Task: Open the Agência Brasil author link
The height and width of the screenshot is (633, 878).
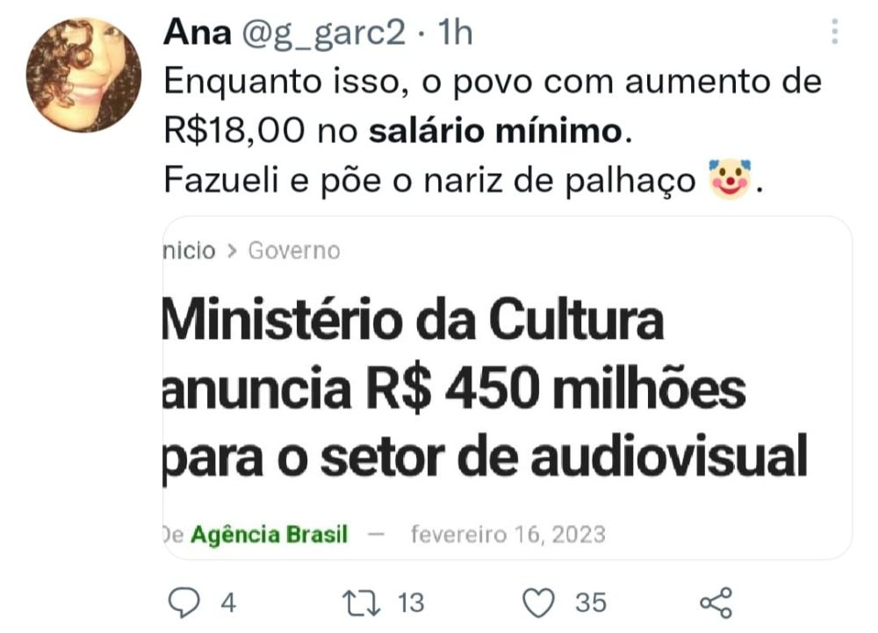Action: point(270,535)
